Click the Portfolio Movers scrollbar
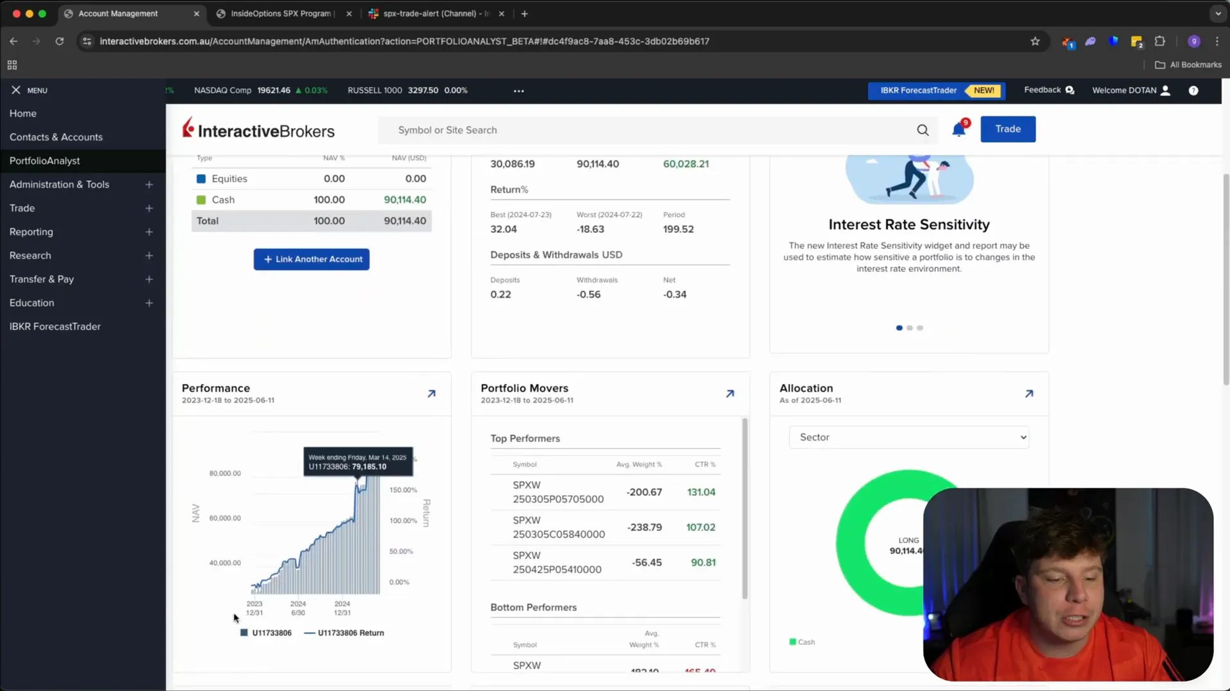 (x=744, y=509)
